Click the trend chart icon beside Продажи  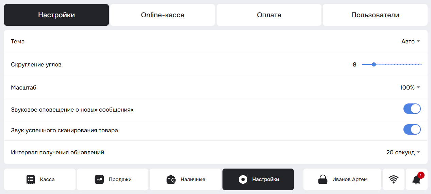[x=99, y=179]
